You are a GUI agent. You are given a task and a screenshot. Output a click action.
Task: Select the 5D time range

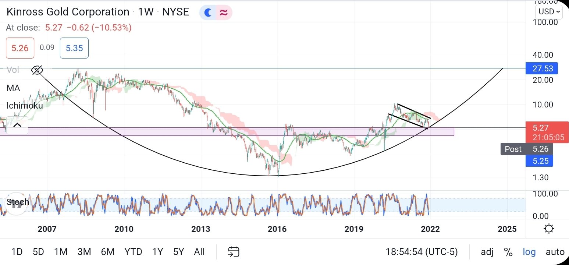(x=38, y=252)
